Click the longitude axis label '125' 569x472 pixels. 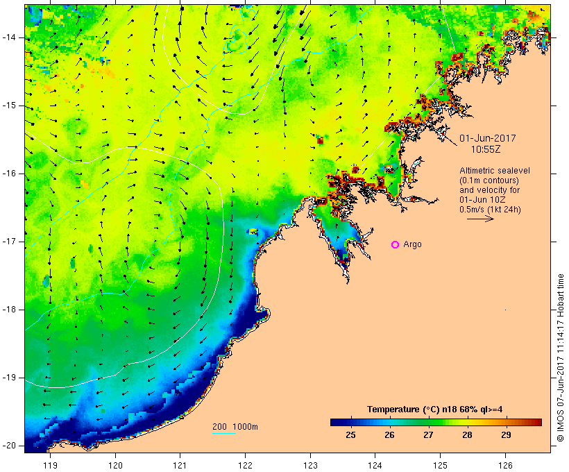[440, 465]
